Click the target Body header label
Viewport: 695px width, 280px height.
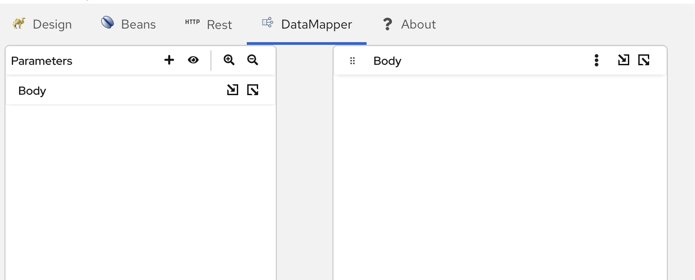[387, 61]
